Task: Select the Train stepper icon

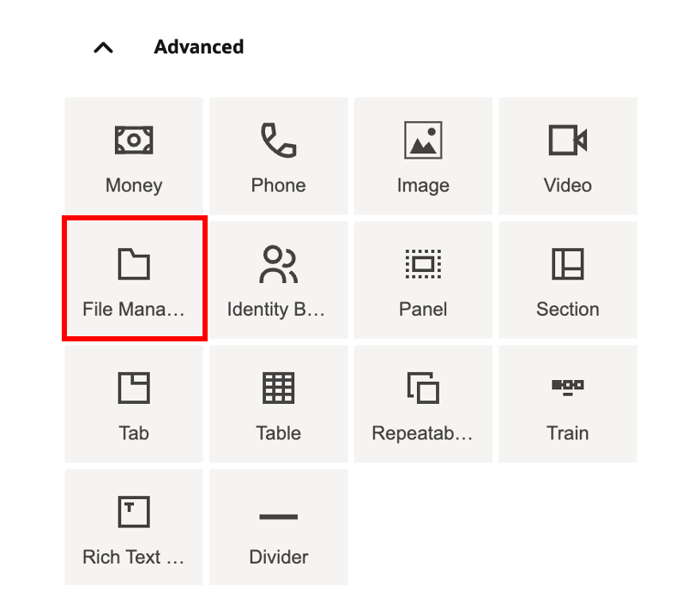Action: tap(567, 386)
